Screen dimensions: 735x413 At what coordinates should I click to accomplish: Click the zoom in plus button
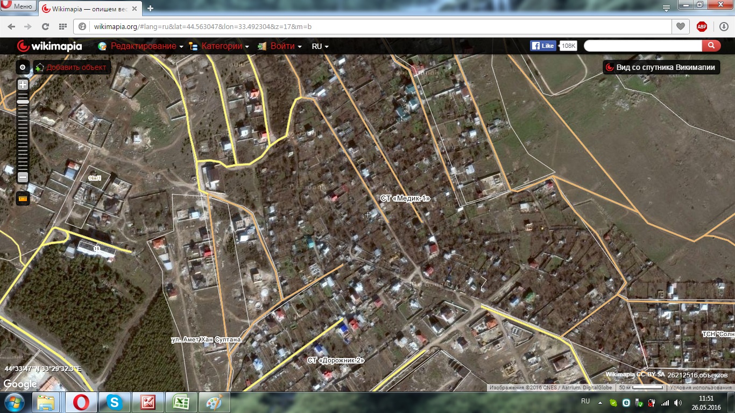coord(23,84)
